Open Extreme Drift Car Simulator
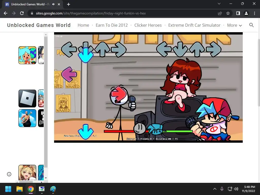 tap(194, 25)
